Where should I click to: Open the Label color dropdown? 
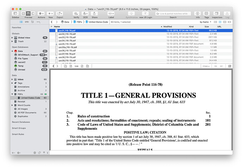coord(111,13)
